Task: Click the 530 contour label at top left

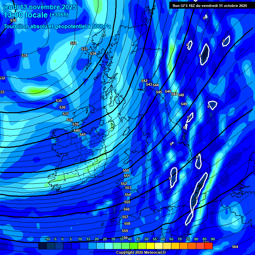Action: coord(13,21)
